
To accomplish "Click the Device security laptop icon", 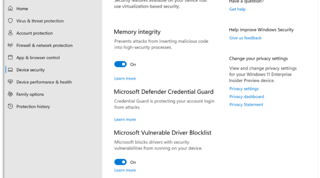I will 10,70.
